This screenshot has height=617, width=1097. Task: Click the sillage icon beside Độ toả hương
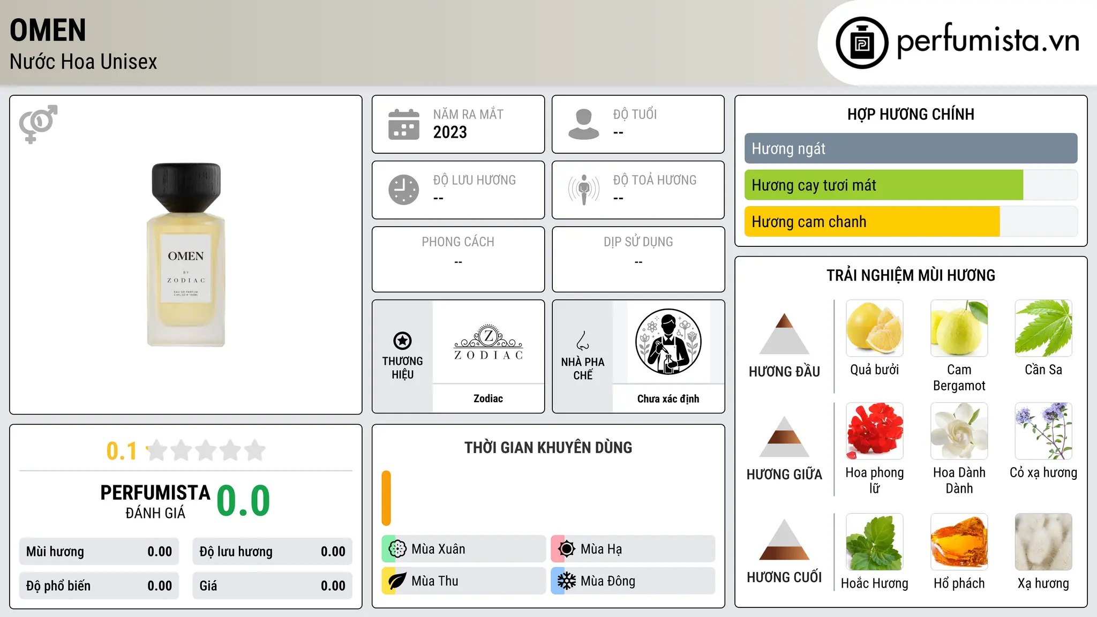click(584, 190)
